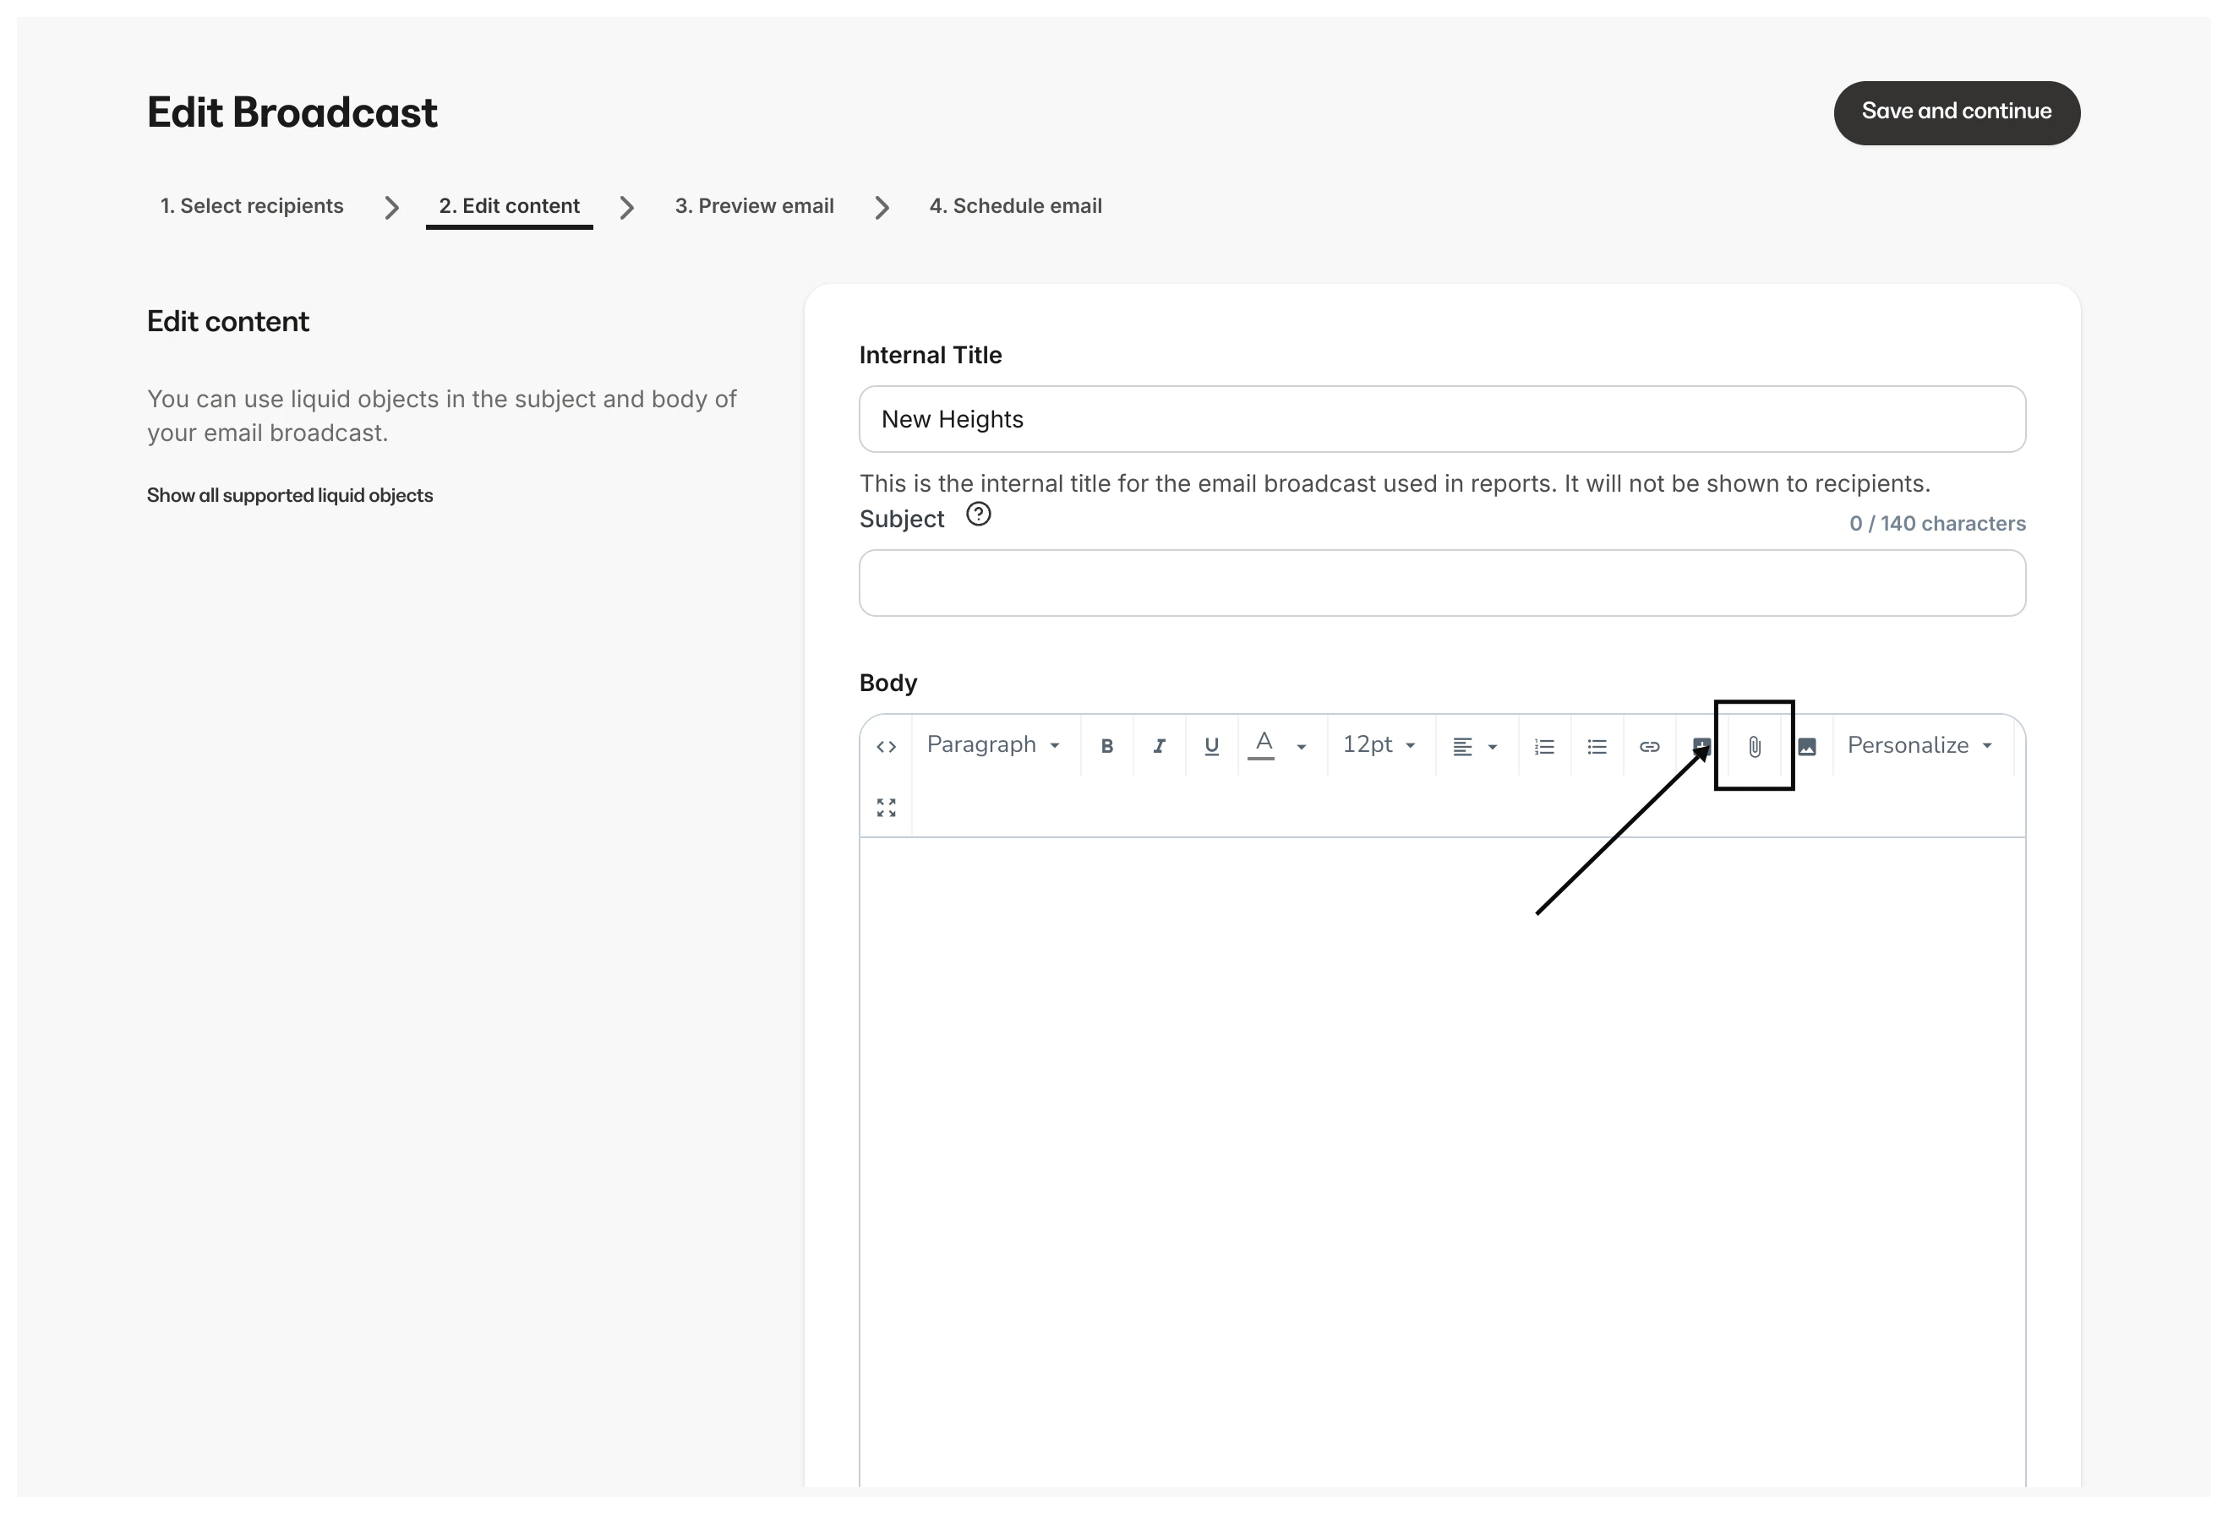2228x1514 pixels.
Task: Go to 1. Select recipients step
Action: (251, 206)
